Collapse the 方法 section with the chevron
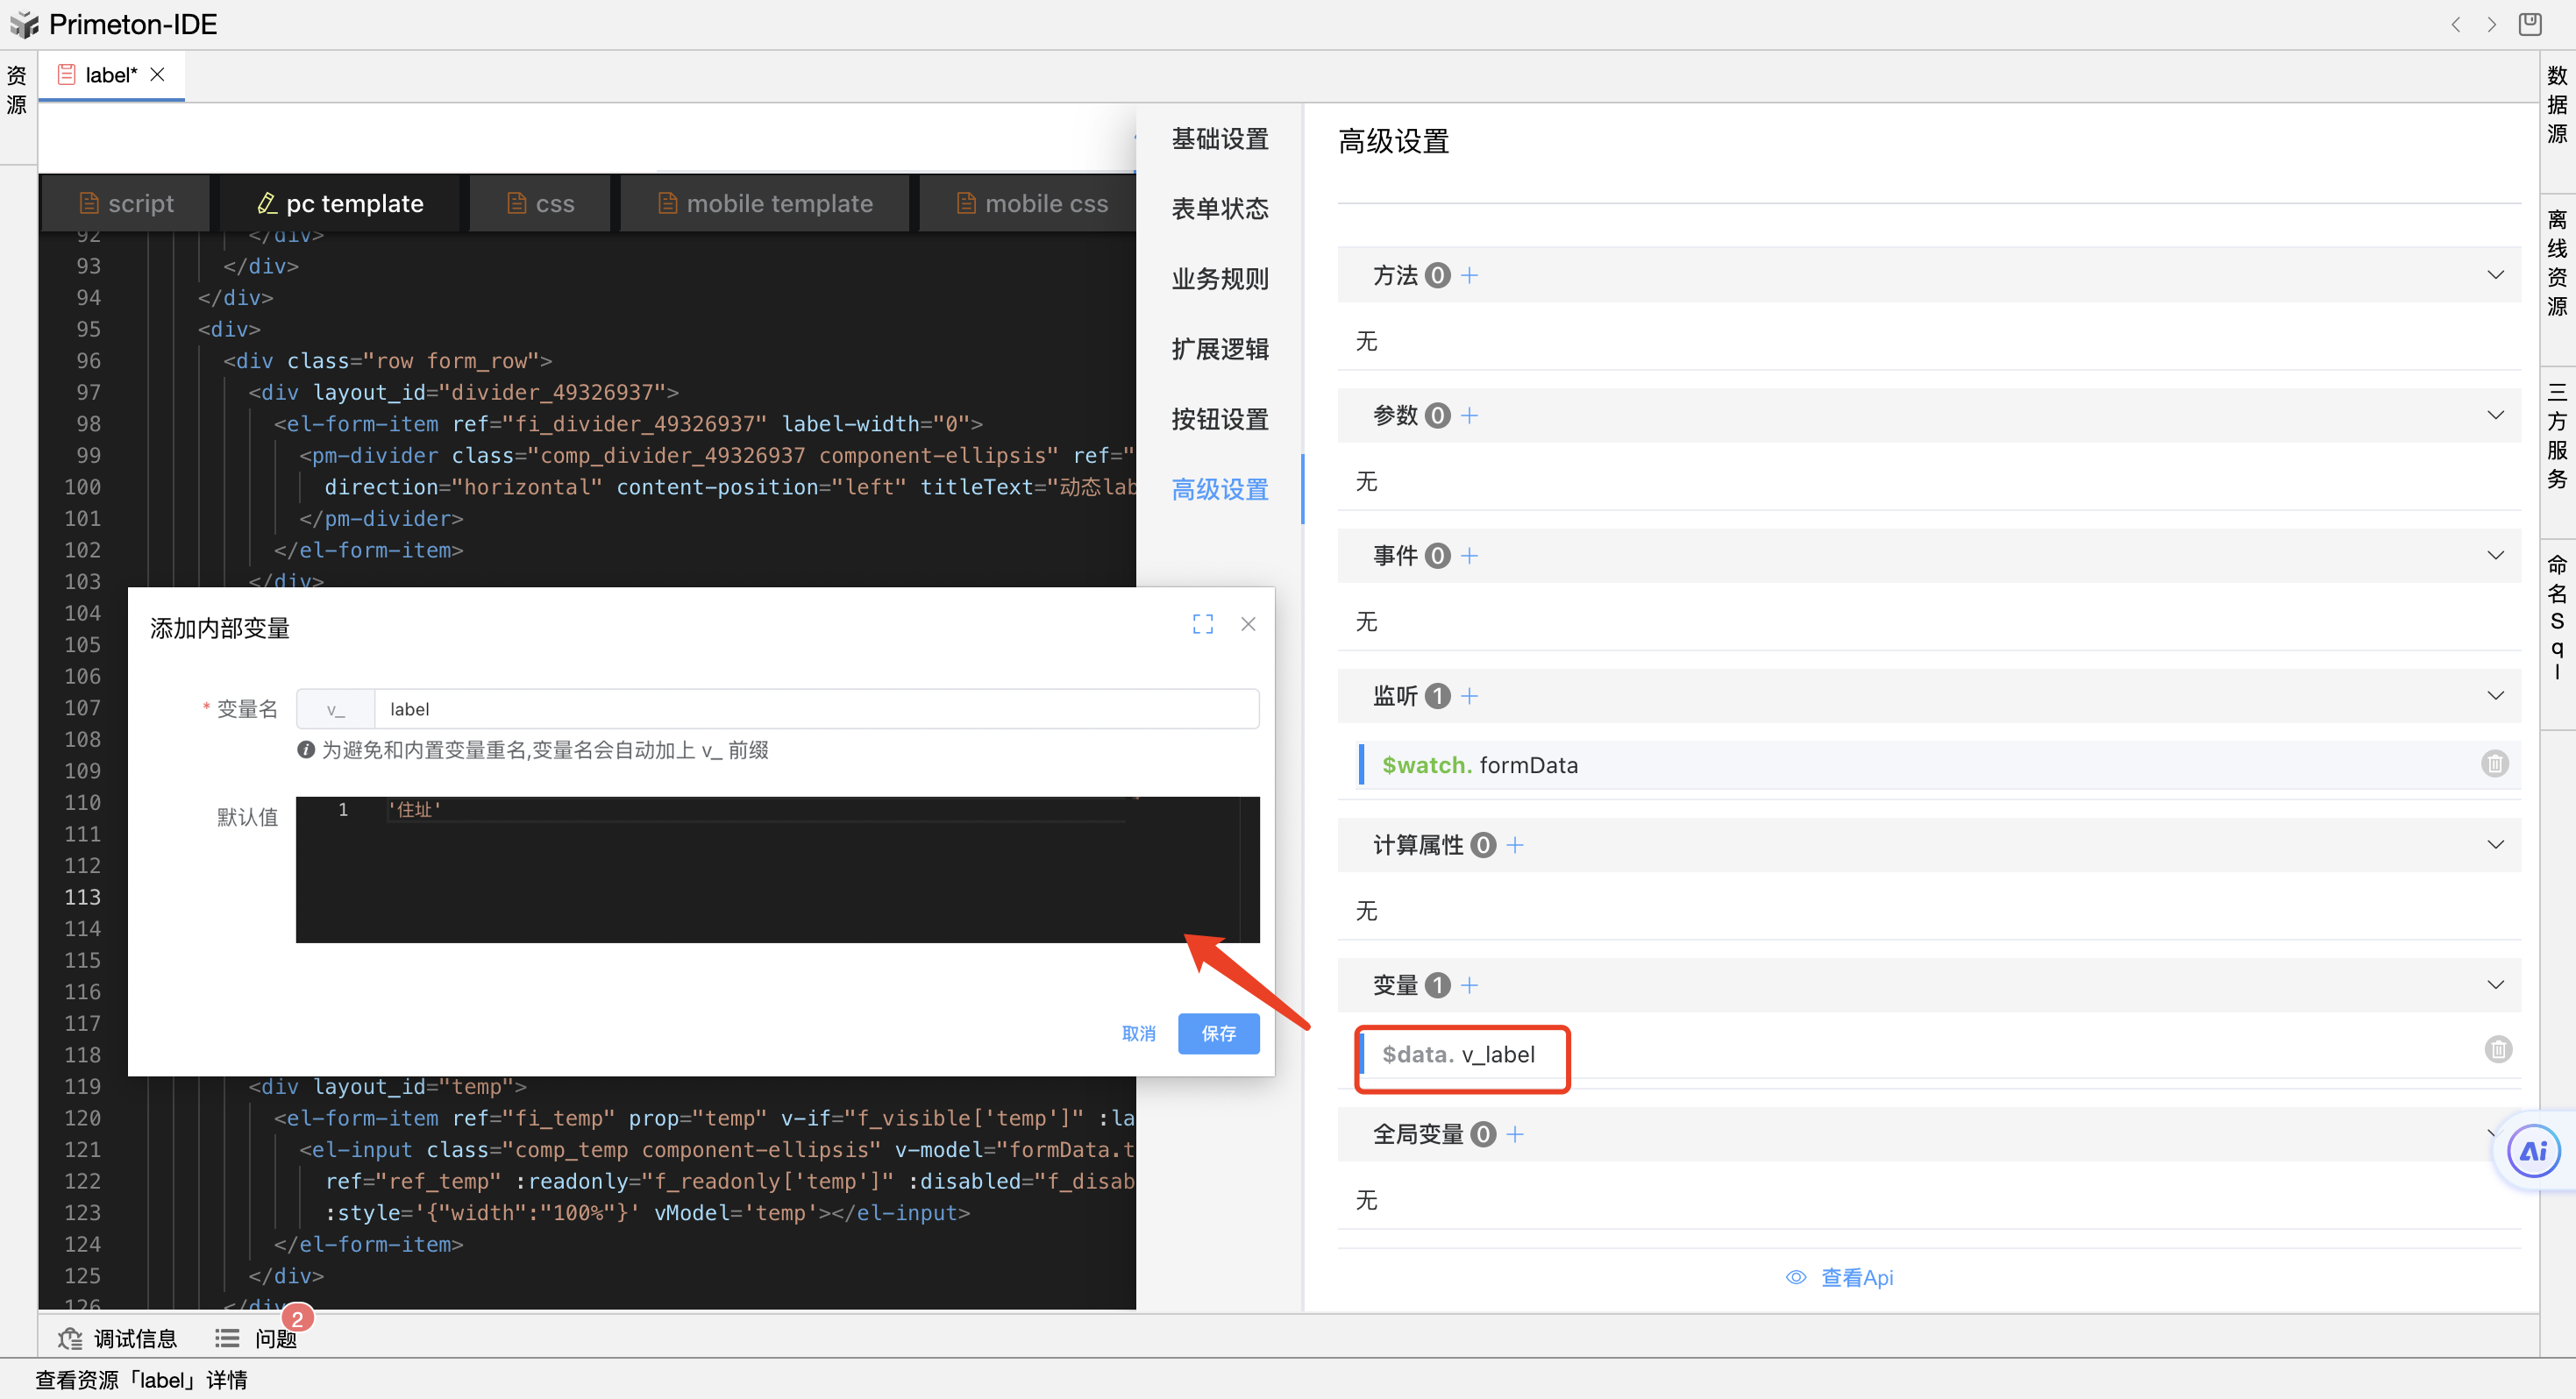The image size is (2576, 1399). 2495,275
